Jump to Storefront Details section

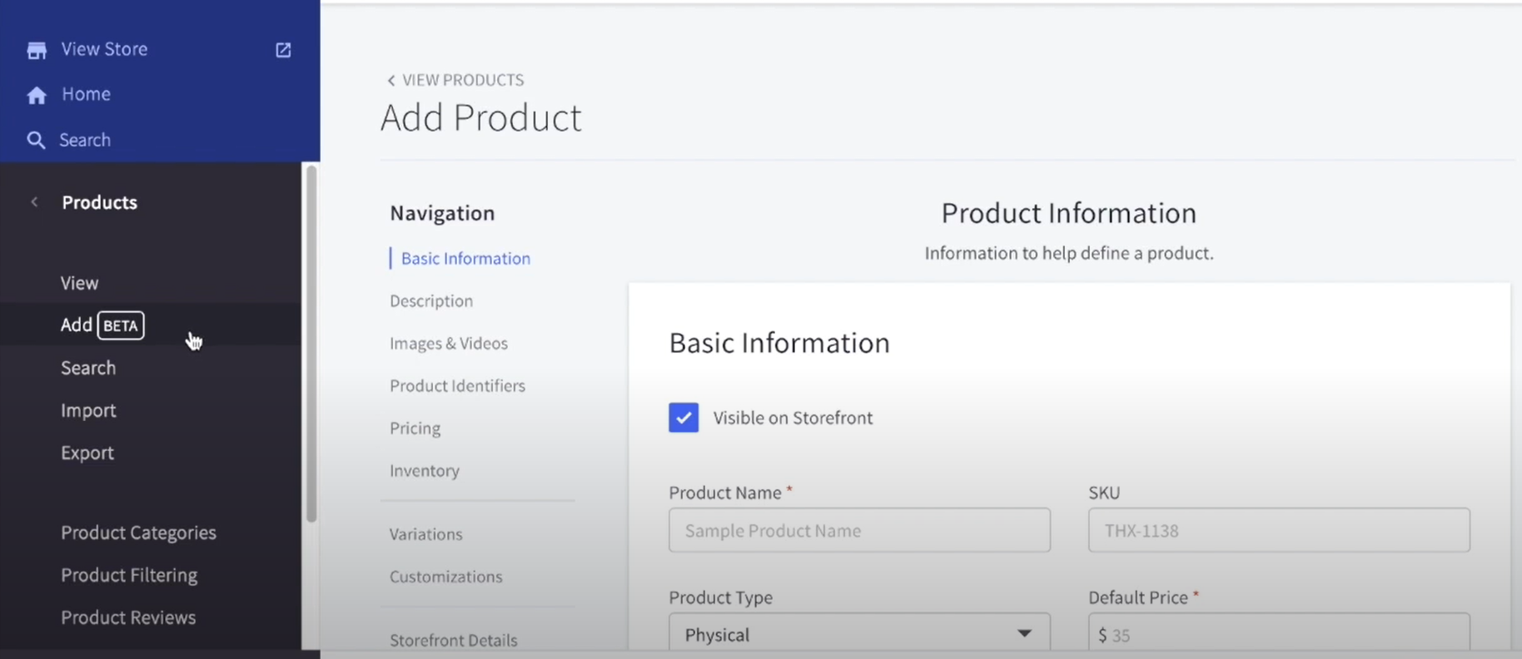453,640
